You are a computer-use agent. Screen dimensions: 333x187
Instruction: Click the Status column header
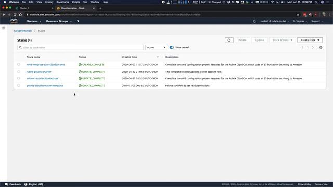coord(82,57)
